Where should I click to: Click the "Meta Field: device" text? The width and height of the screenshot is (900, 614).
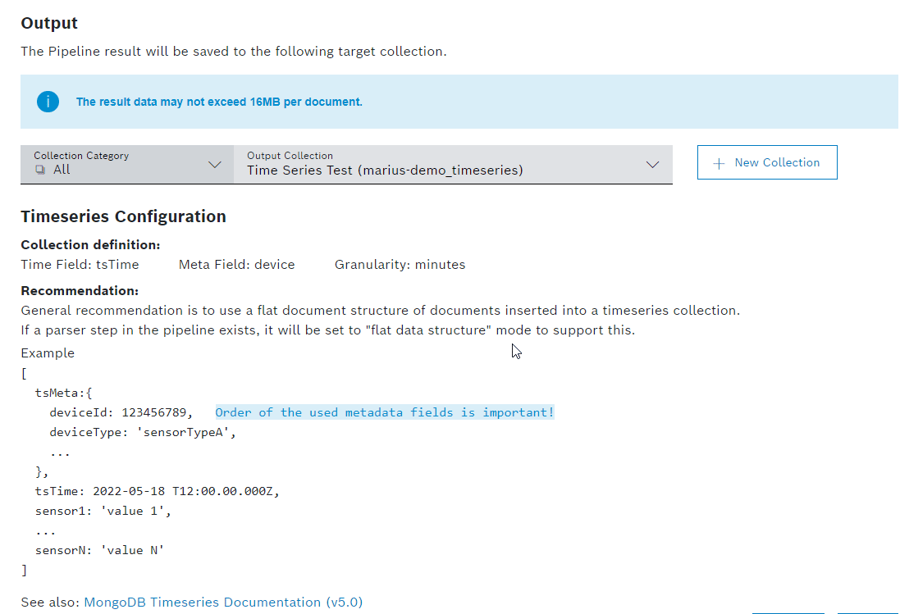pyautogui.click(x=236, y=265)
